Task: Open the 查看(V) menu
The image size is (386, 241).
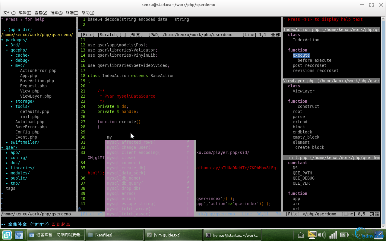Action: [x=41, y=13]
